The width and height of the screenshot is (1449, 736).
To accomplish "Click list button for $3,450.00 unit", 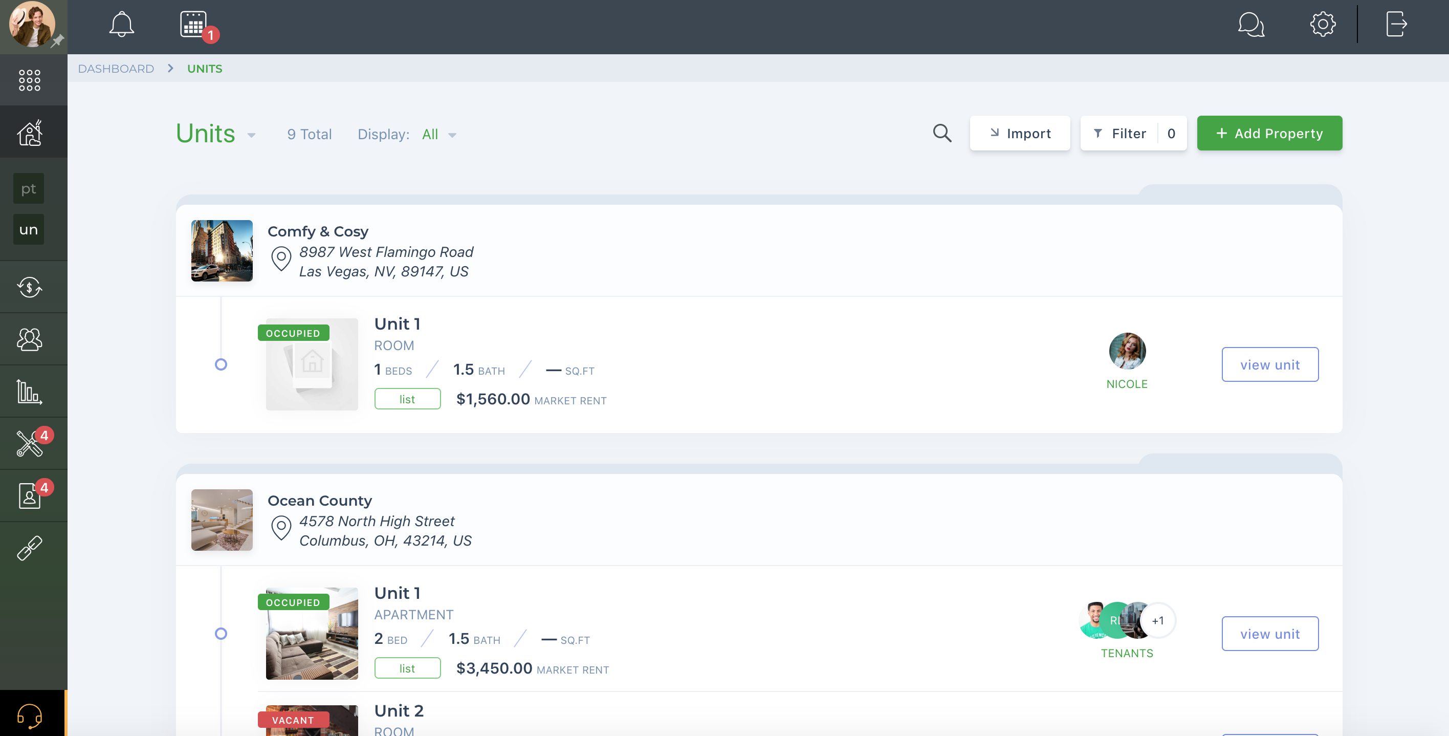I will click(407, 668).
